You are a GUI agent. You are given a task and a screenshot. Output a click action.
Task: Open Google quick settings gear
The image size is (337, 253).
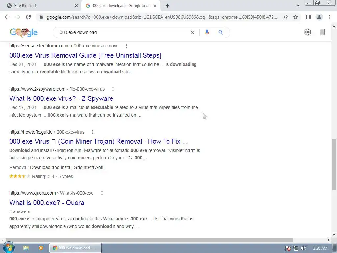(308, 32)
